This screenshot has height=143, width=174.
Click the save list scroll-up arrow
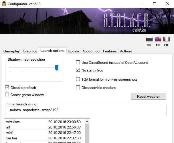coord(87,122)
